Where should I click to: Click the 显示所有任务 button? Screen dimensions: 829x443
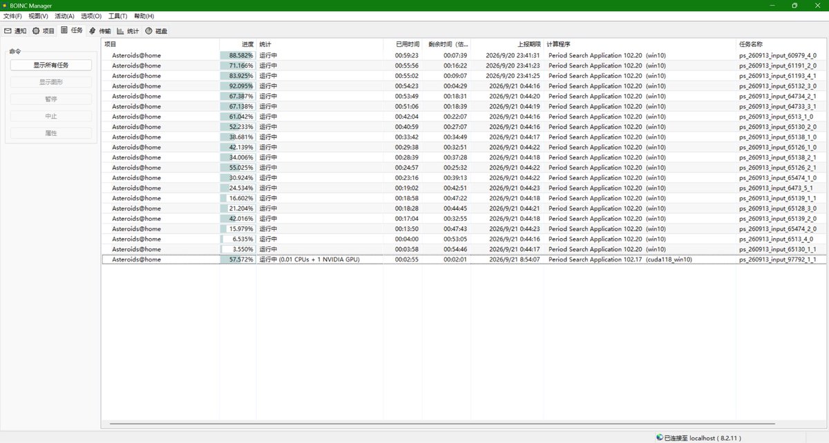tap(52, 65)
